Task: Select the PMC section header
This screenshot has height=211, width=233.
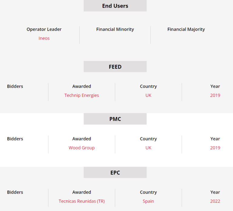Action: point(115,119)
